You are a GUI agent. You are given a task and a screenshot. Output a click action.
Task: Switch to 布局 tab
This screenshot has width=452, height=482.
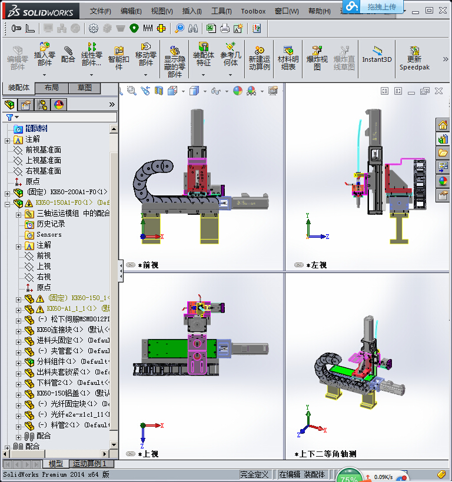52,88
